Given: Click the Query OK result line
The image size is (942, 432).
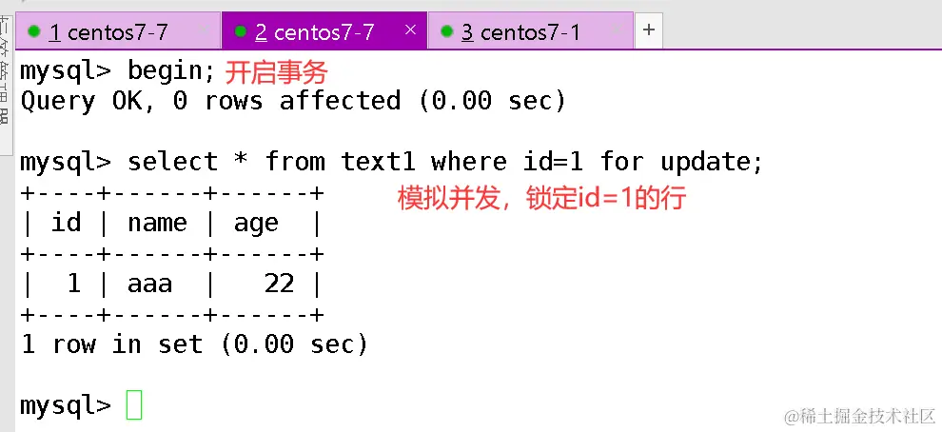Looking at the screenshot, I should [x=293, y=101].
